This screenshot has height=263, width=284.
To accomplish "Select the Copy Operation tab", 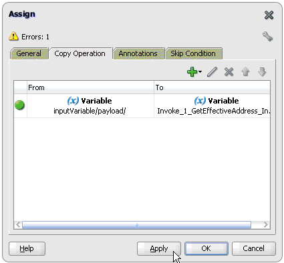I will pyautogui.click(x=80, y=53).
